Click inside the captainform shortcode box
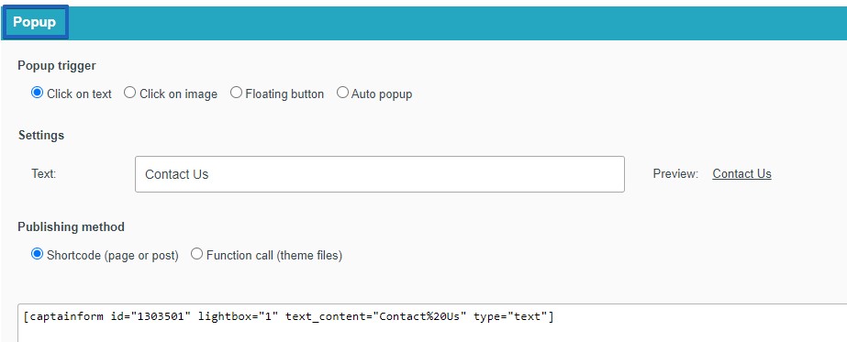 432,323
